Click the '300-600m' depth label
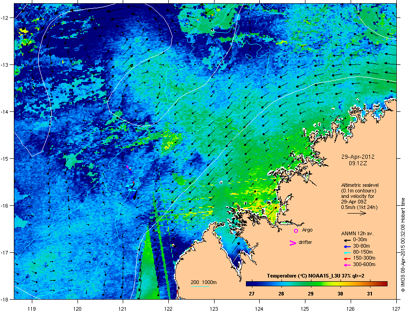The width and height of the screenshot is (406, 313). [364, 265]
